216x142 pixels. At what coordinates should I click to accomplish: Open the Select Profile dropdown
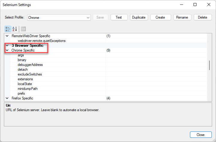click(88, 18)
